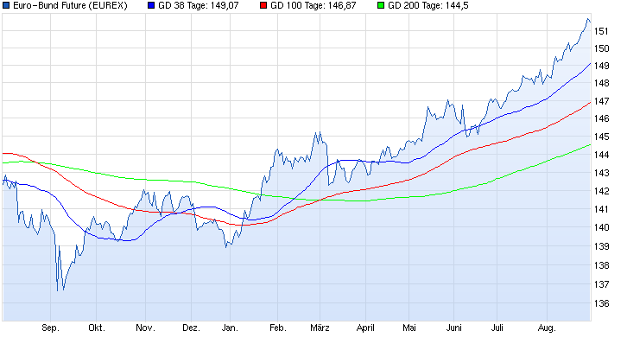This screenshot has height=350, width=627.
Task: Click the 'Aug.' month label on the x-axis
Action: pyautogui.click(x=547, y=328)
